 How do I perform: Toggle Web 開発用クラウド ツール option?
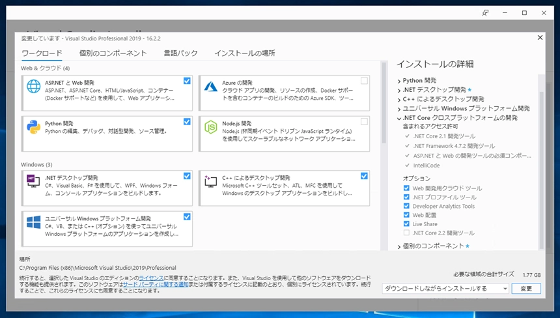click(406, 188)
